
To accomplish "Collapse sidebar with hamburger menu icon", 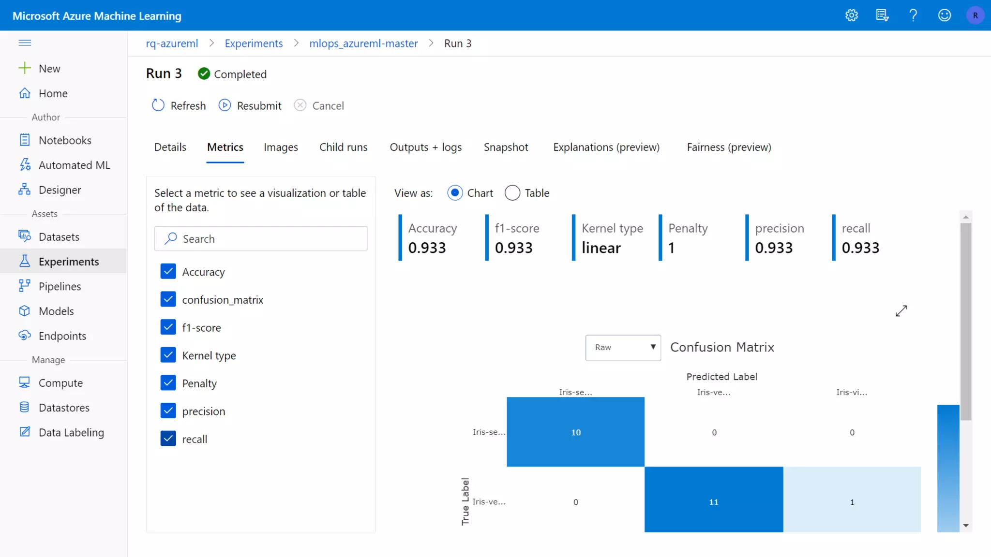I will [x=25, y=43].
